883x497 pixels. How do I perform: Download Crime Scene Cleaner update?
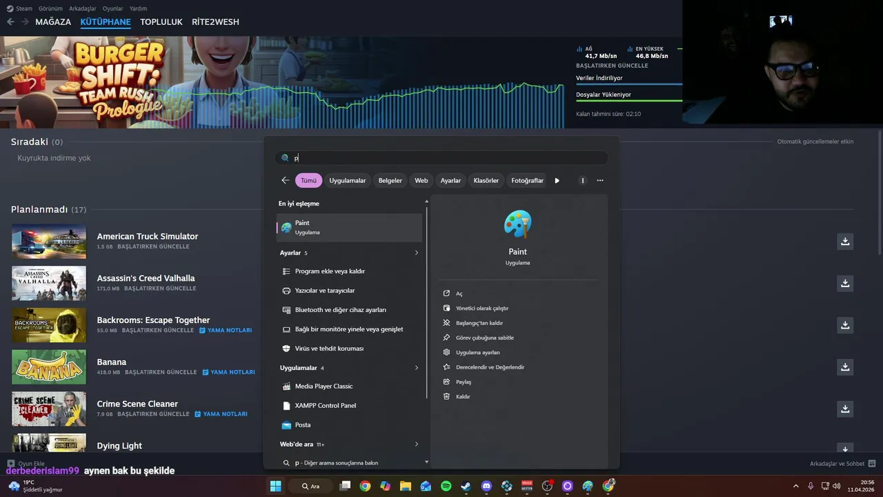click(845, 409)
